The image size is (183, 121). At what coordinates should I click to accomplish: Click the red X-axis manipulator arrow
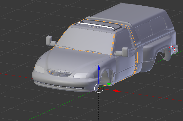(x=117, y=91)
